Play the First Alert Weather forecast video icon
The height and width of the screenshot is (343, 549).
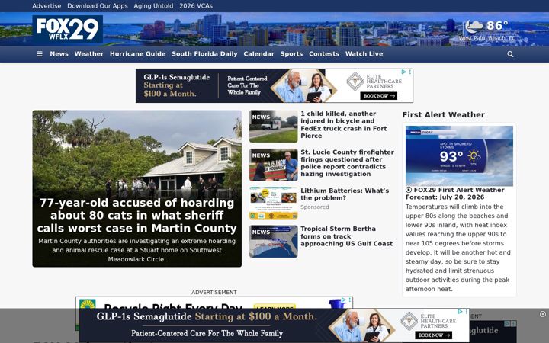pos(409,190)
